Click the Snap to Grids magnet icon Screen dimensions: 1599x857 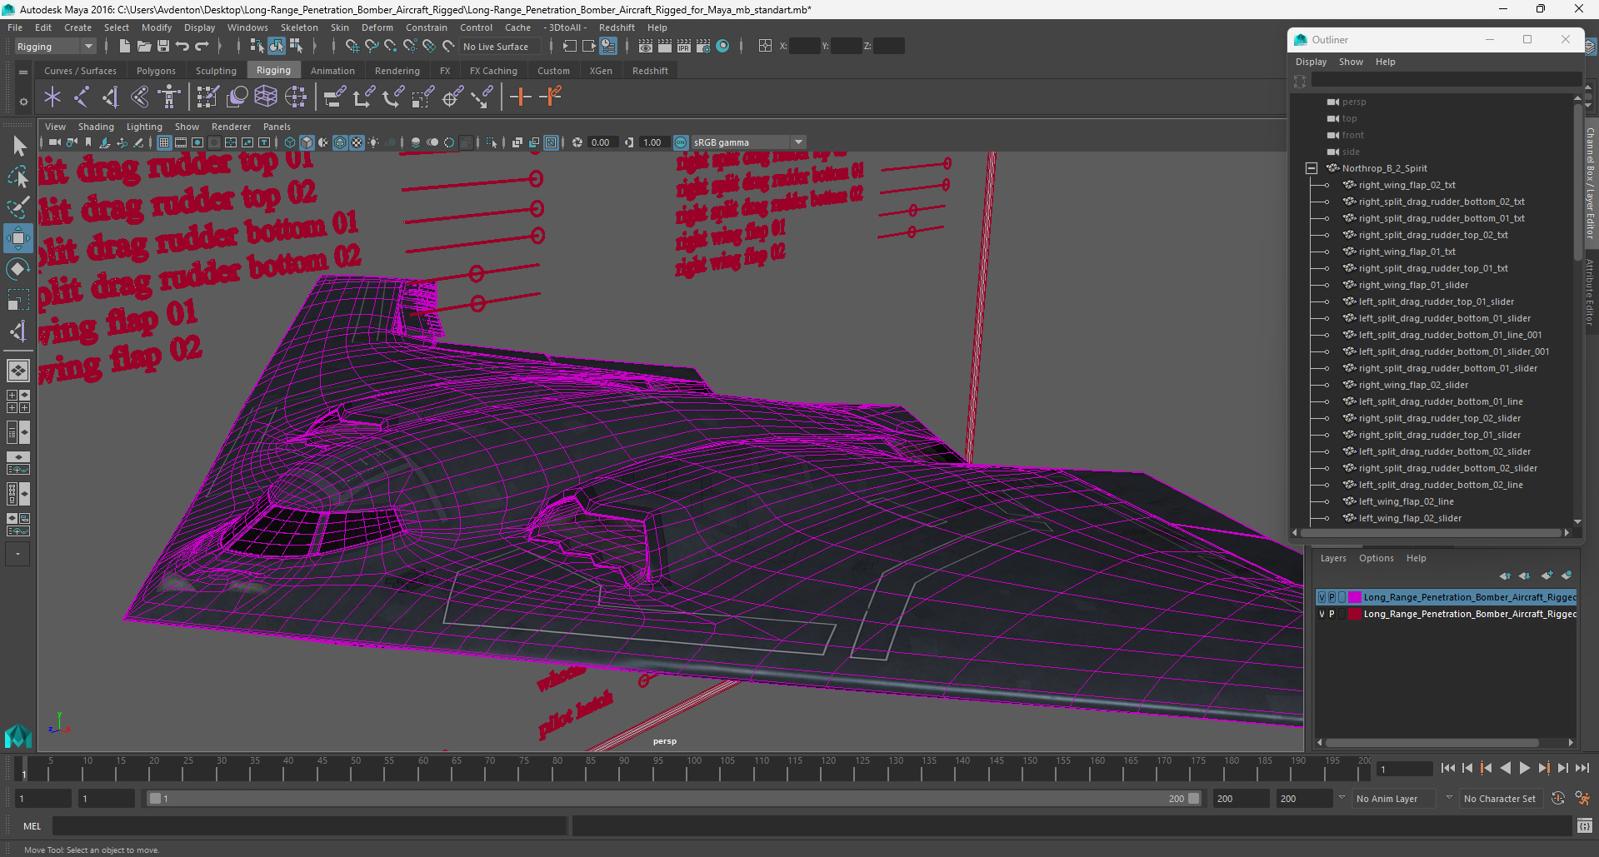352,47
